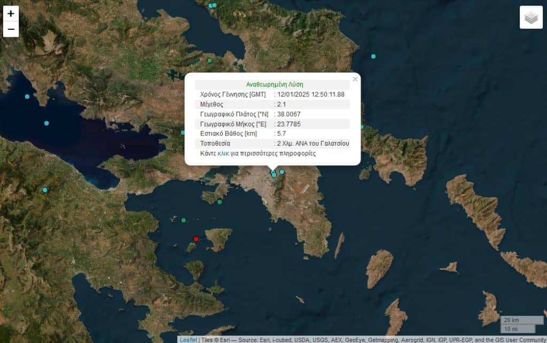The height and width of the screenshot is (343, 547).
Task: Select the leftmost cyan marker in the gulf
Action: pos(27,97)
